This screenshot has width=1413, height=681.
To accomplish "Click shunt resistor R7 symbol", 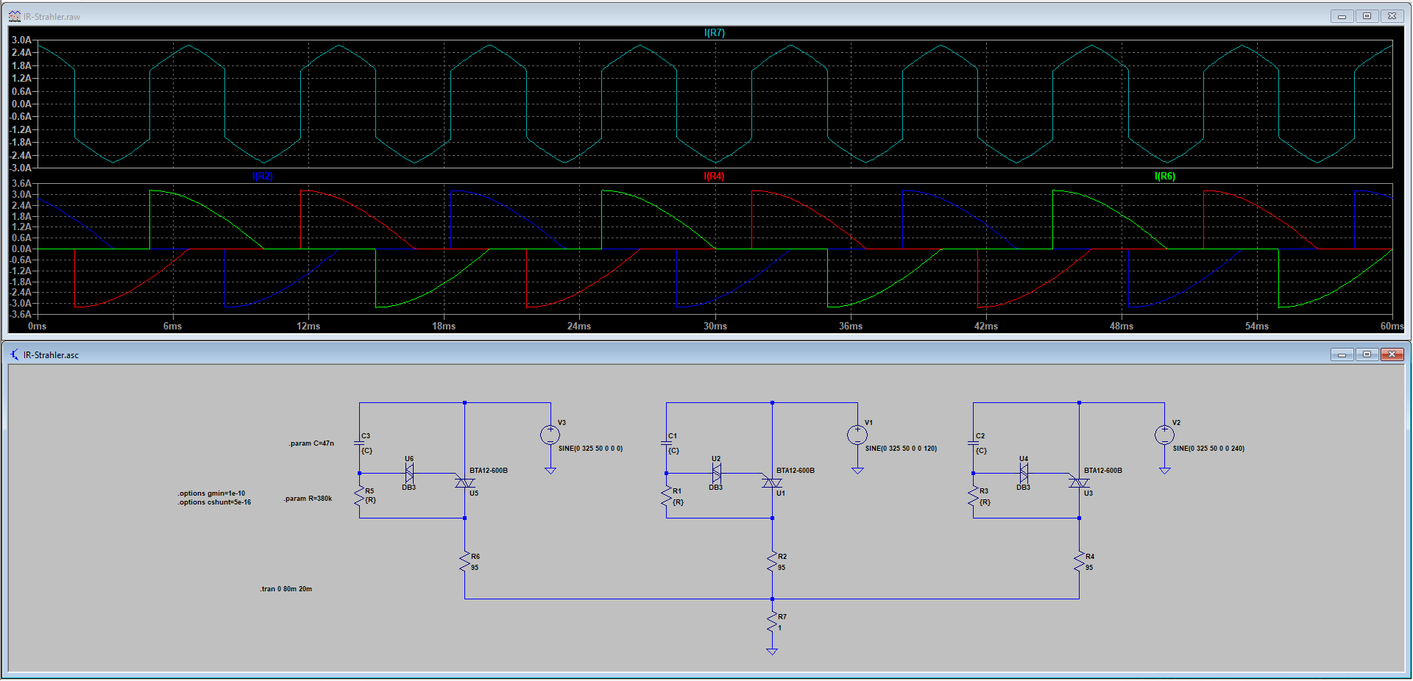I will coord(772,623).
